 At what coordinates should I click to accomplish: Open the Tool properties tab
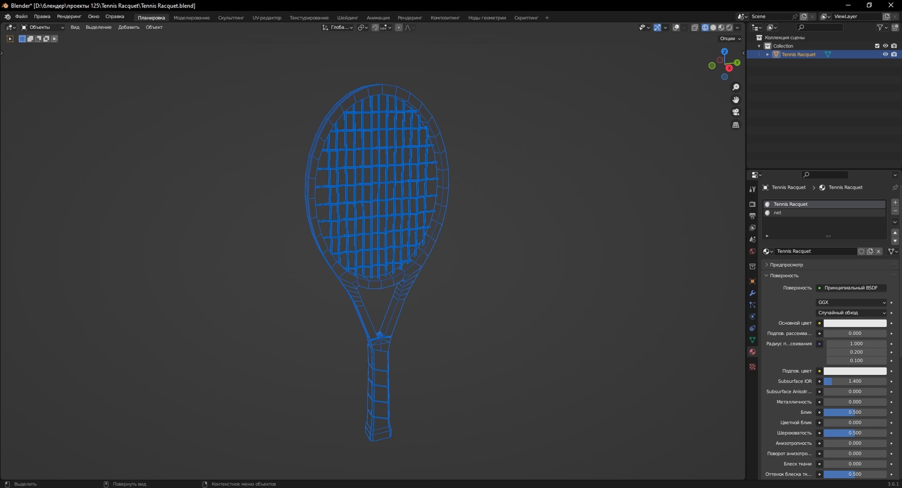[752, 189]
